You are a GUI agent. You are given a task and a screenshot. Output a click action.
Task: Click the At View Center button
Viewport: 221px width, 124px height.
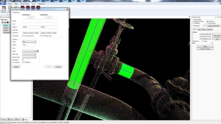click(205, 49)
